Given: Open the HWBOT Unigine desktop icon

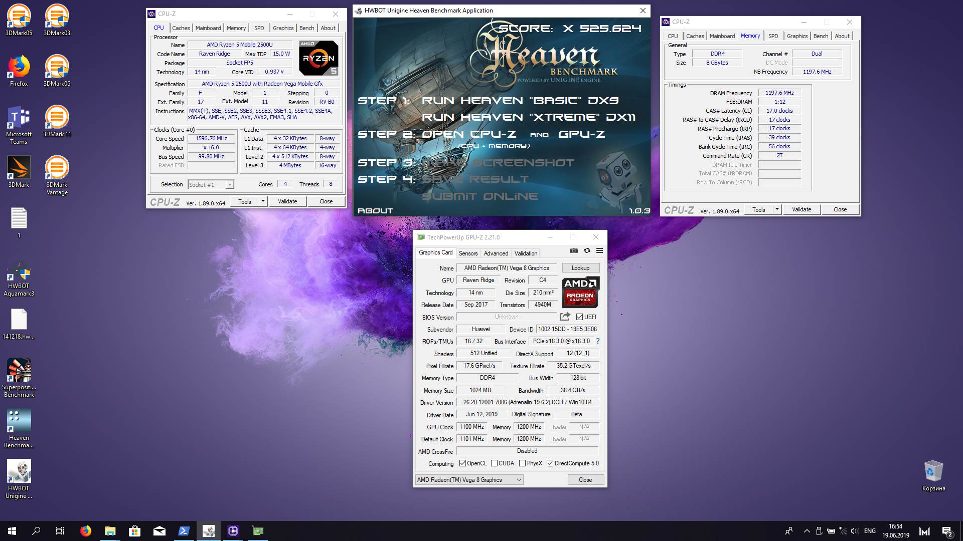Looking at the screenshot, I should [x=19, y=479].
